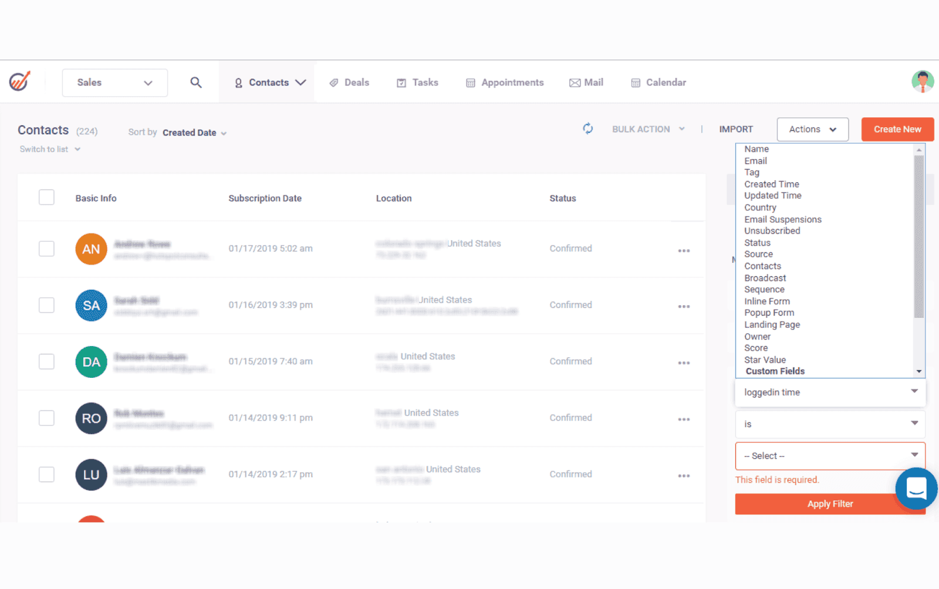The image size is (939, 589).
Task: Open the Deals section via paperclip icon
Action: (335, 82)
